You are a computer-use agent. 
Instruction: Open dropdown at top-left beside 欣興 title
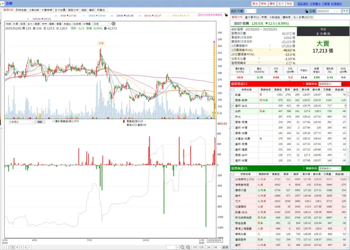2,4
